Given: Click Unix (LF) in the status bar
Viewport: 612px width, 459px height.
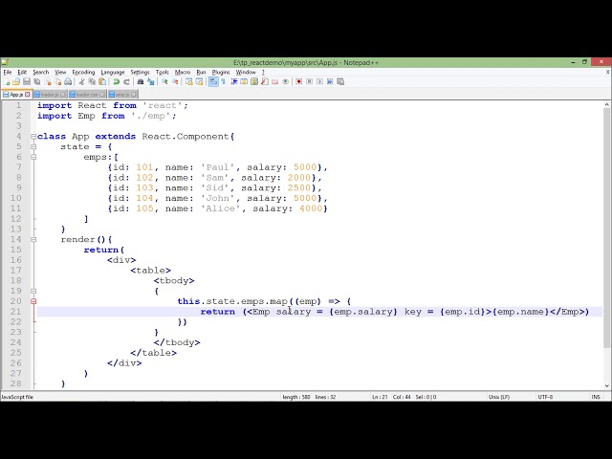Looking at the screenshot, I should click(499, 396).
